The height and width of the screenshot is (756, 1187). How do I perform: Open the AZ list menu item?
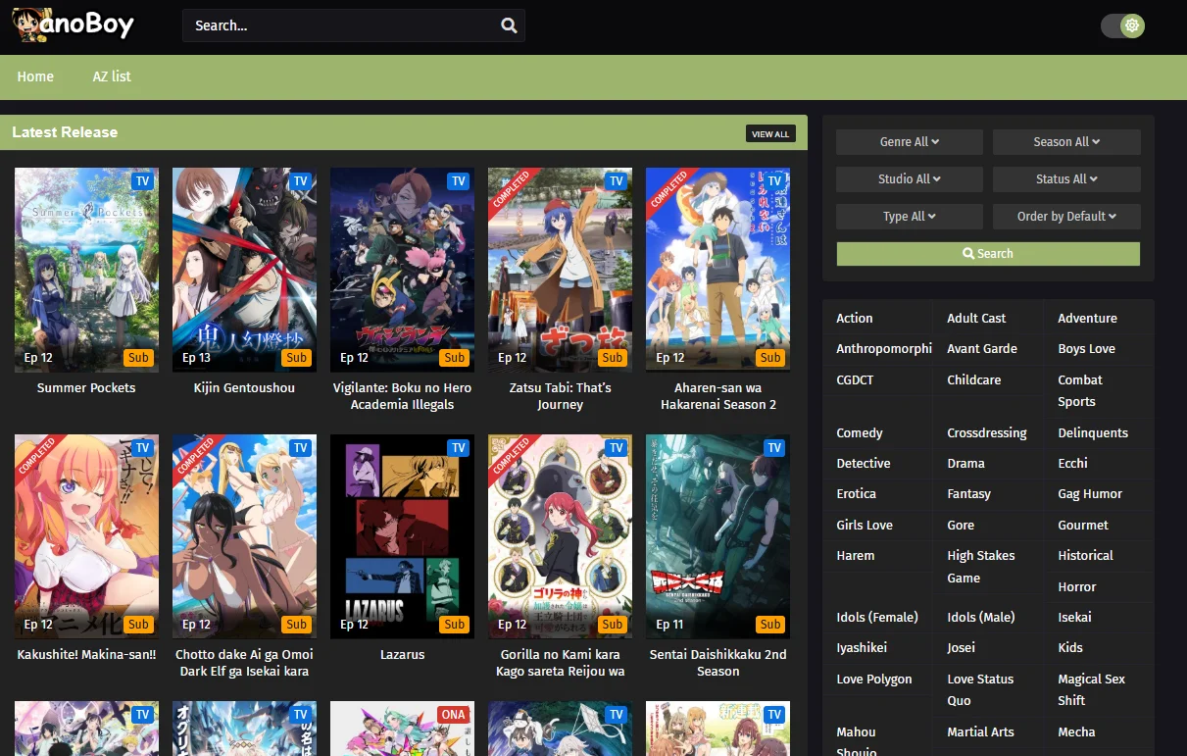pyautogui.click(x=112, y=76)
